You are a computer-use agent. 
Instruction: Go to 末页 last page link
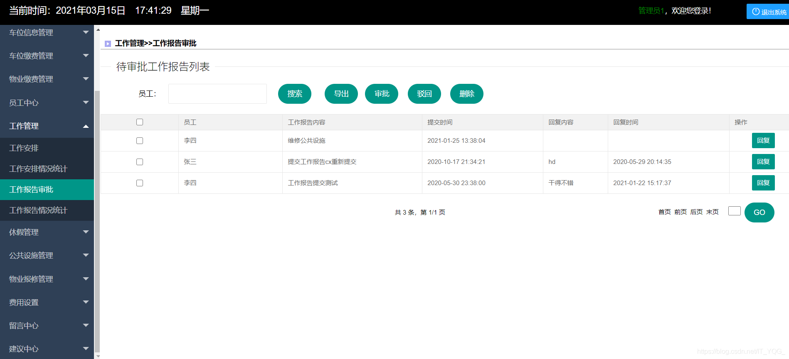coord(713,212)
